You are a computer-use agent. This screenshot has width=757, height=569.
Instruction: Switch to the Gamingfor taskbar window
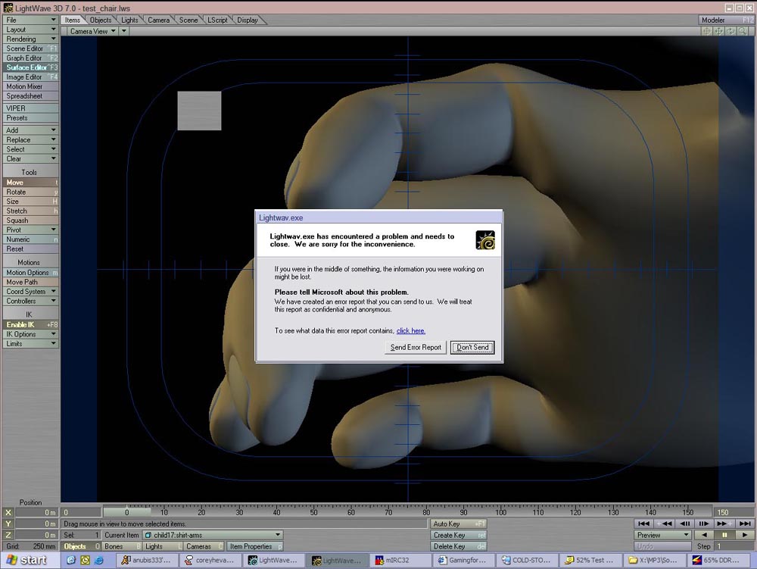tap(464, 561)
